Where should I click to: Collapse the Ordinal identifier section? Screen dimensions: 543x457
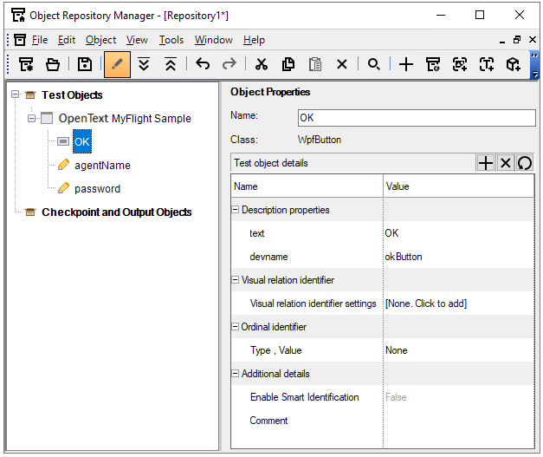point(236,327)
